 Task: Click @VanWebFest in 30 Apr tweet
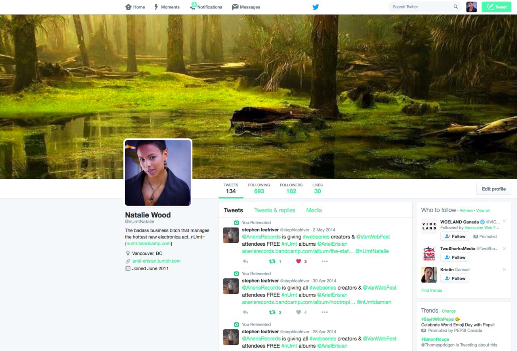pos(380,288)
